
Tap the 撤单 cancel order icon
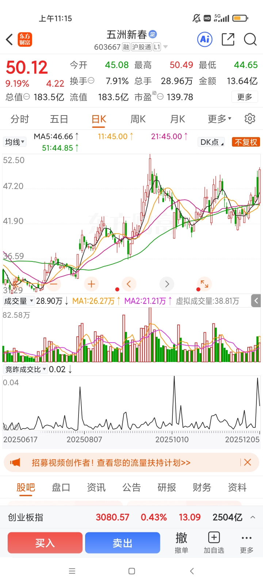[x=181, y=543]
